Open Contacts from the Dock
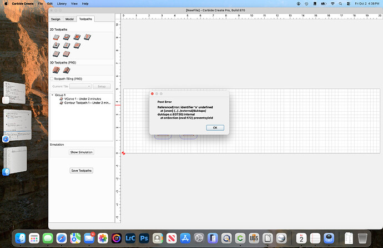Screen dimensions: 383x248 [x=158, y=238]
